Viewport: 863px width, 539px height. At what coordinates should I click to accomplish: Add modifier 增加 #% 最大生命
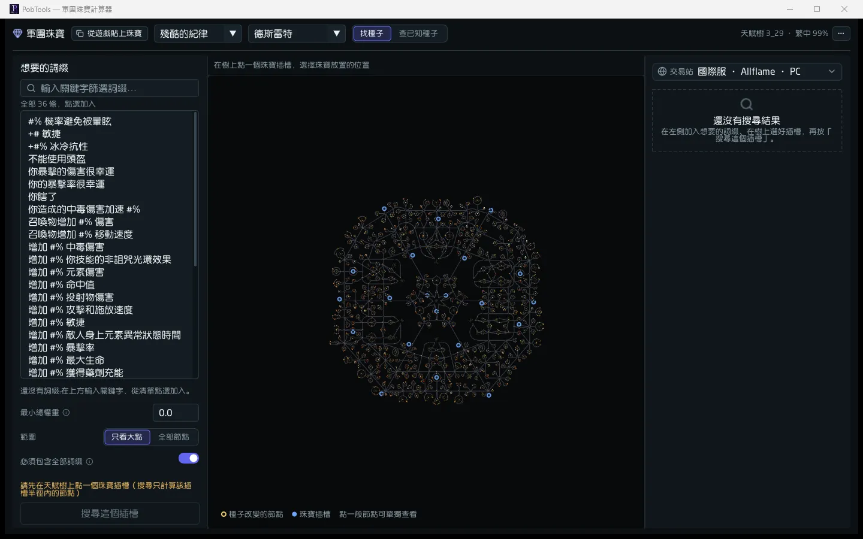pyautogui.click(x=108, y=360)
